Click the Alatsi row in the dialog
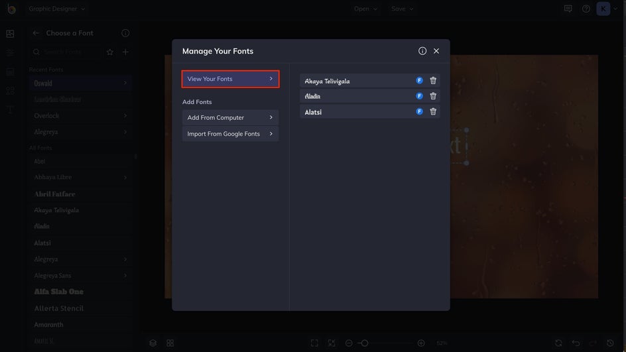 [x=369, y=111]
